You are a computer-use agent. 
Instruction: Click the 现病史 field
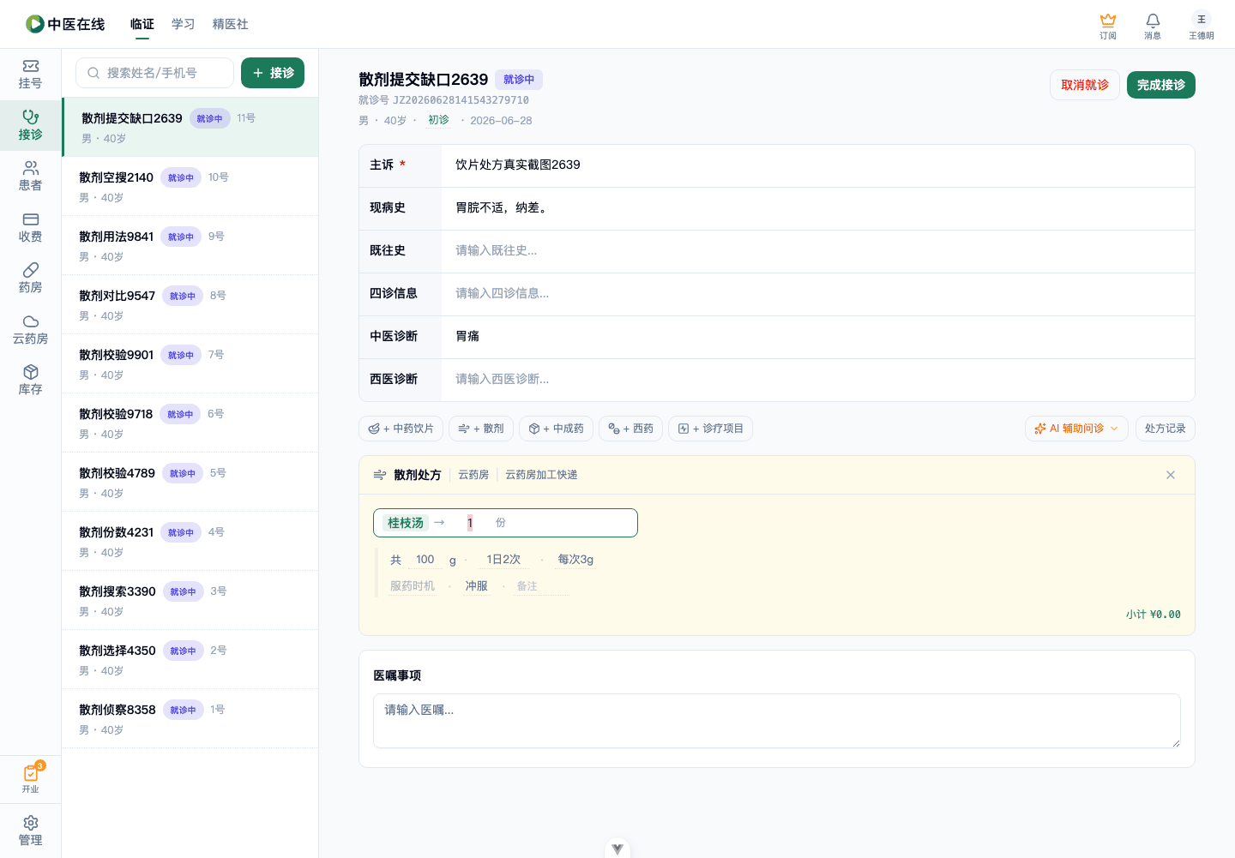coord(817,208)
